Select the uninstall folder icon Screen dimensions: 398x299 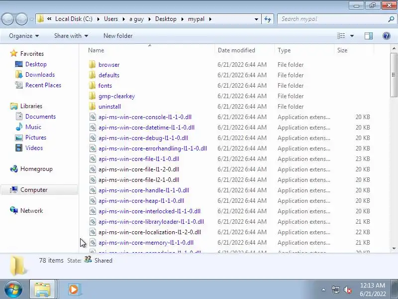[x=93, y=106]
